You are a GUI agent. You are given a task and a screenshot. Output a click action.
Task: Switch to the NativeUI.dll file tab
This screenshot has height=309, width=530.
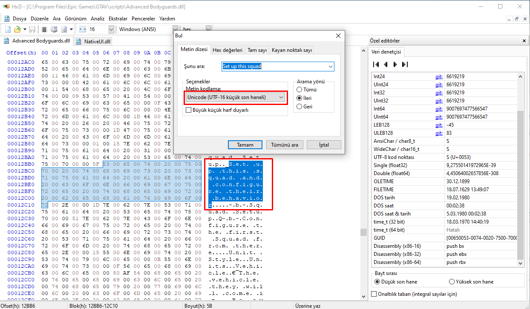coord(93,41)
